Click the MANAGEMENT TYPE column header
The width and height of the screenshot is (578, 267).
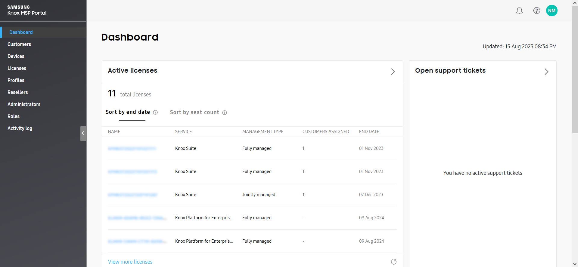click(x=263, y=132)
